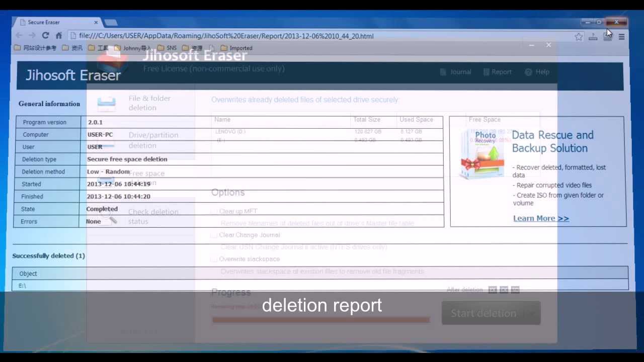
Task: Open the Help link in report header
Action: click(x=537, y=72)
